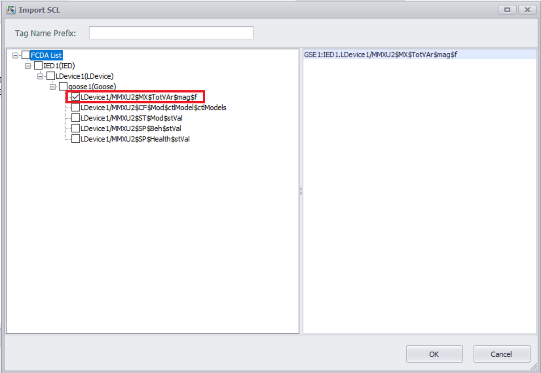
Task: Click OK to confirm import
Action: coord(434,354)
